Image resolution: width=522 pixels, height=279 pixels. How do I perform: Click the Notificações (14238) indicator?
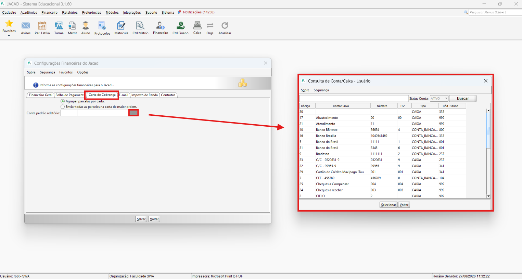click(199, 12)
